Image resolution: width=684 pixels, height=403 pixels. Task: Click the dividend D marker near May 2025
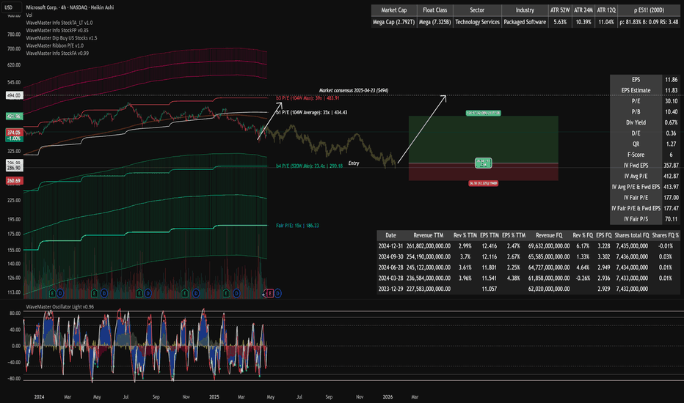(277, 293)
